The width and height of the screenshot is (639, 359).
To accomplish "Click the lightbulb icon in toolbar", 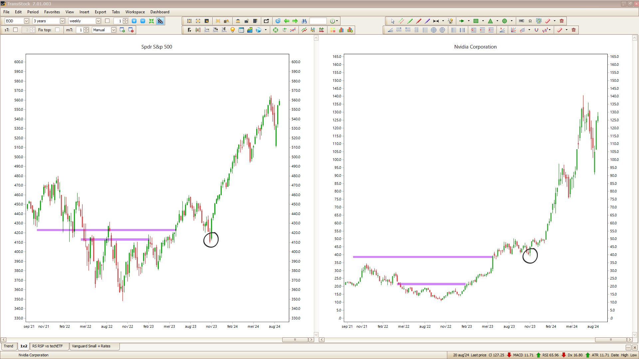I will (x=233, y=30).
